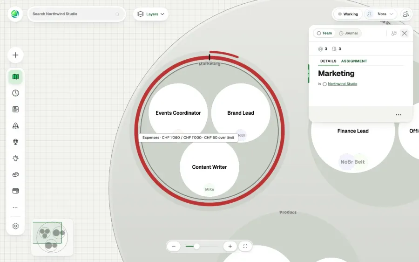Open the box package sidebar icon
This screenshot has height=262, width=419.
pos(15,174)
